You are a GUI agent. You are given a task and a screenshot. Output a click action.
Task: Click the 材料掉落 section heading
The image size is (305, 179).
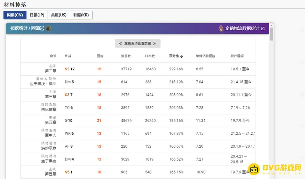pyautogui.click(x=15, y=5)
